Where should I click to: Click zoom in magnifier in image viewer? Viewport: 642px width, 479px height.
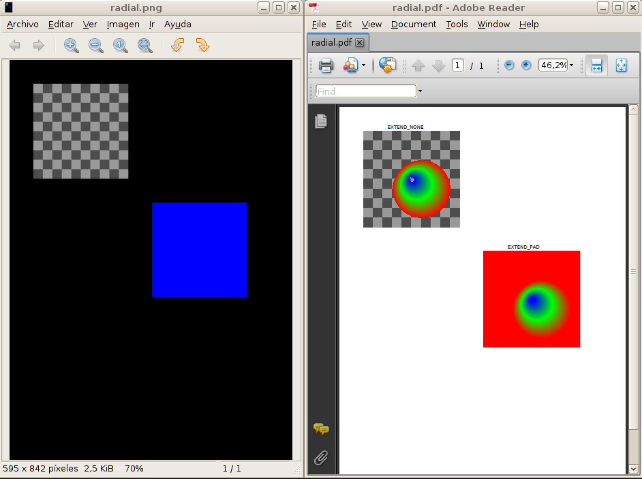tap(71, 46)
